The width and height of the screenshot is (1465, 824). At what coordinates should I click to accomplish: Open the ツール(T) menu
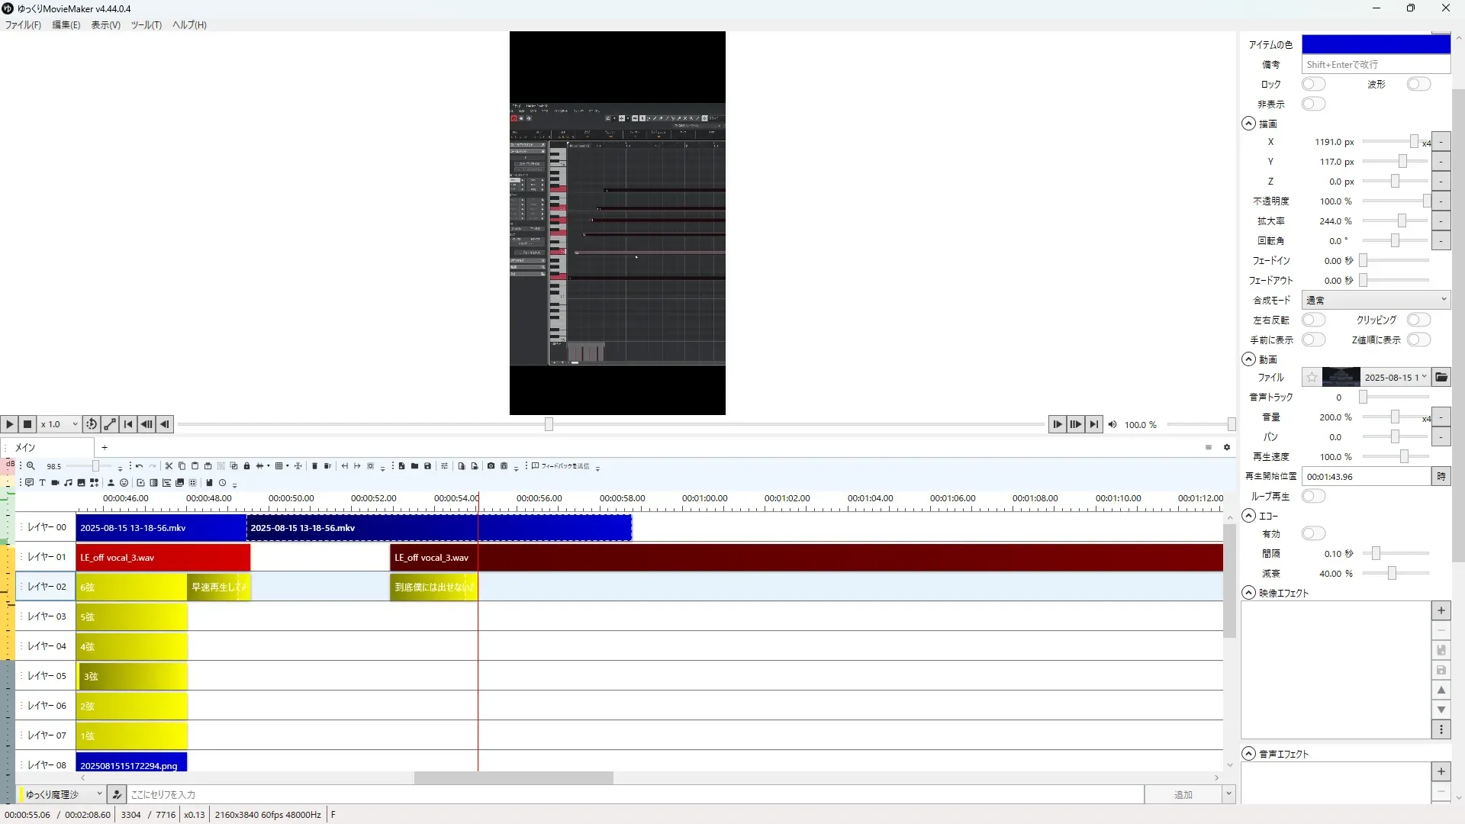(146, 24)
